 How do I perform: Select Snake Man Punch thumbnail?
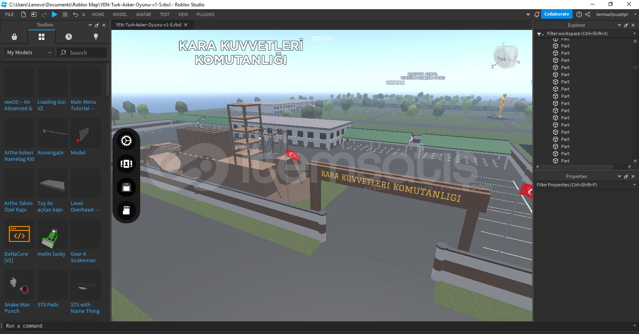[x=19, y=285]
